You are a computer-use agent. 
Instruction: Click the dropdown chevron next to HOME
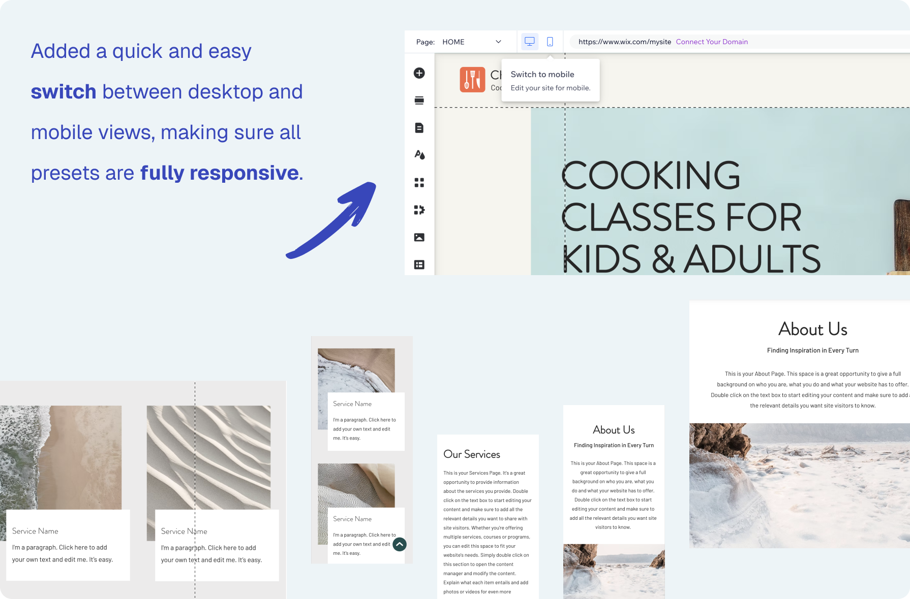(498, 42)
